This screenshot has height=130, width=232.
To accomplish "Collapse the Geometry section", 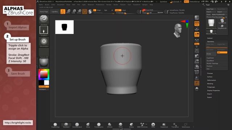I will (210, 42).
